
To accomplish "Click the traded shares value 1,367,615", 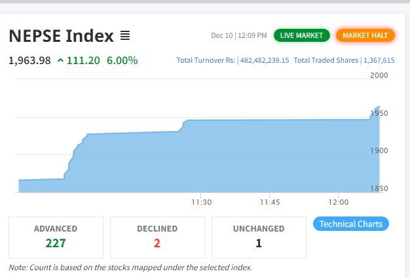I will pos(379,60).
